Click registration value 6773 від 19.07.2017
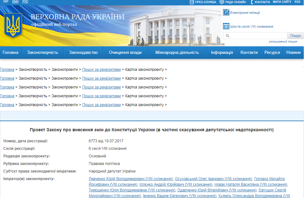 (x=106, y=141)
